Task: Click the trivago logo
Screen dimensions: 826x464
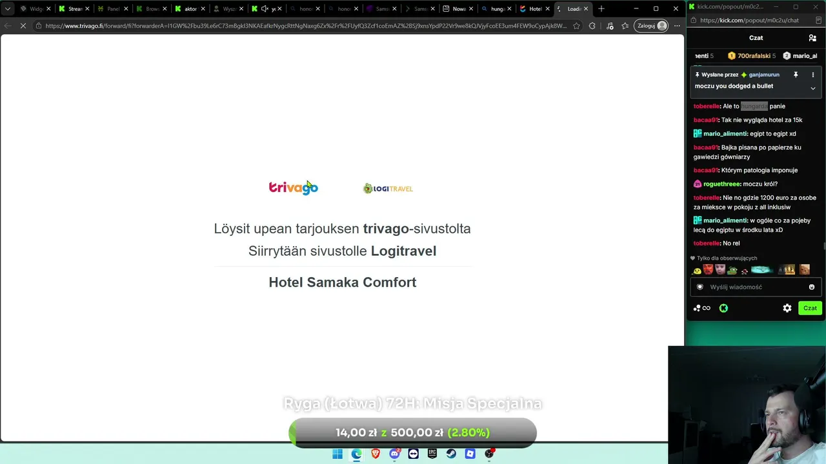Action: 294,188
